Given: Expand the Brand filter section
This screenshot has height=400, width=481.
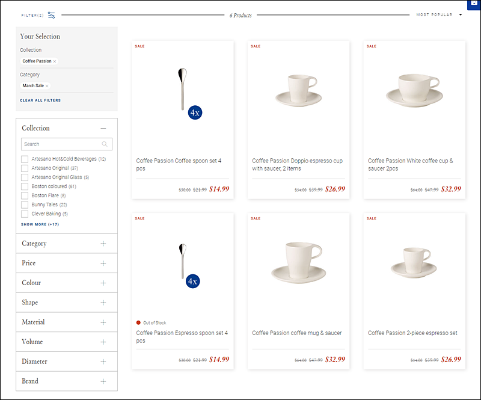Looking at the screenshot, I should tap(103, 381).
